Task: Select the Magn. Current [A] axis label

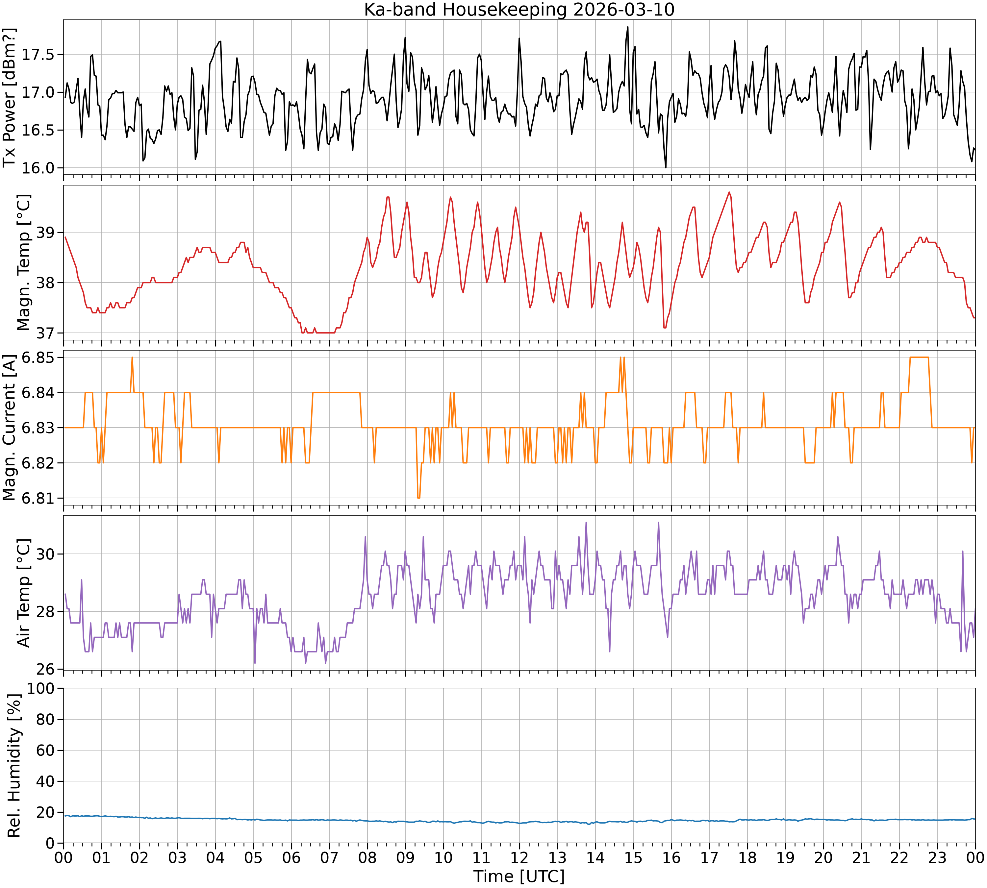Action: click(x=9, y=428)
